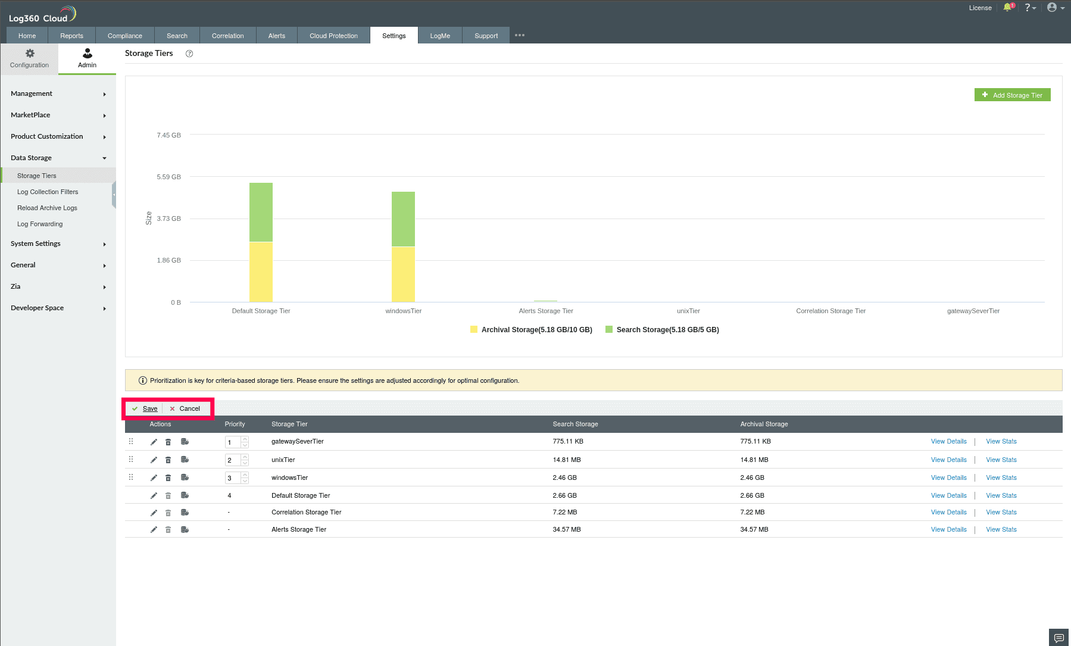This screenshot has height=646, width=1071.
Task: Delete the unixTier via the trash icon
Action: coord(168,460)
